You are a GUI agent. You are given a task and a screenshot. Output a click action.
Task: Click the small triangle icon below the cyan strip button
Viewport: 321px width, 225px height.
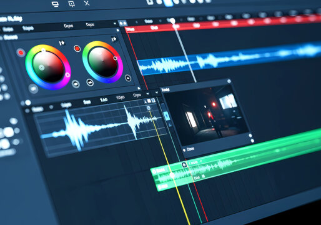(170, 124)
